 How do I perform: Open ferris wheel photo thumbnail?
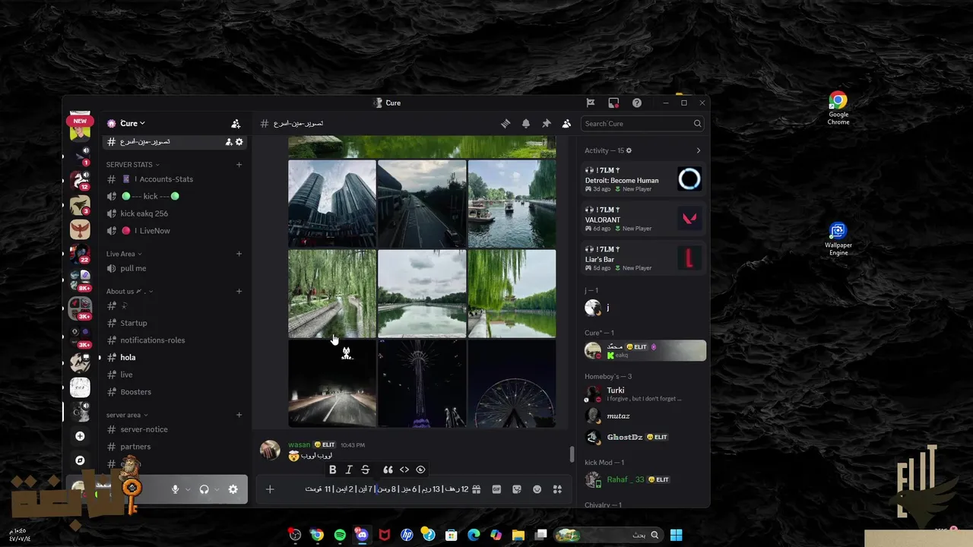click(x=512, y=384)
